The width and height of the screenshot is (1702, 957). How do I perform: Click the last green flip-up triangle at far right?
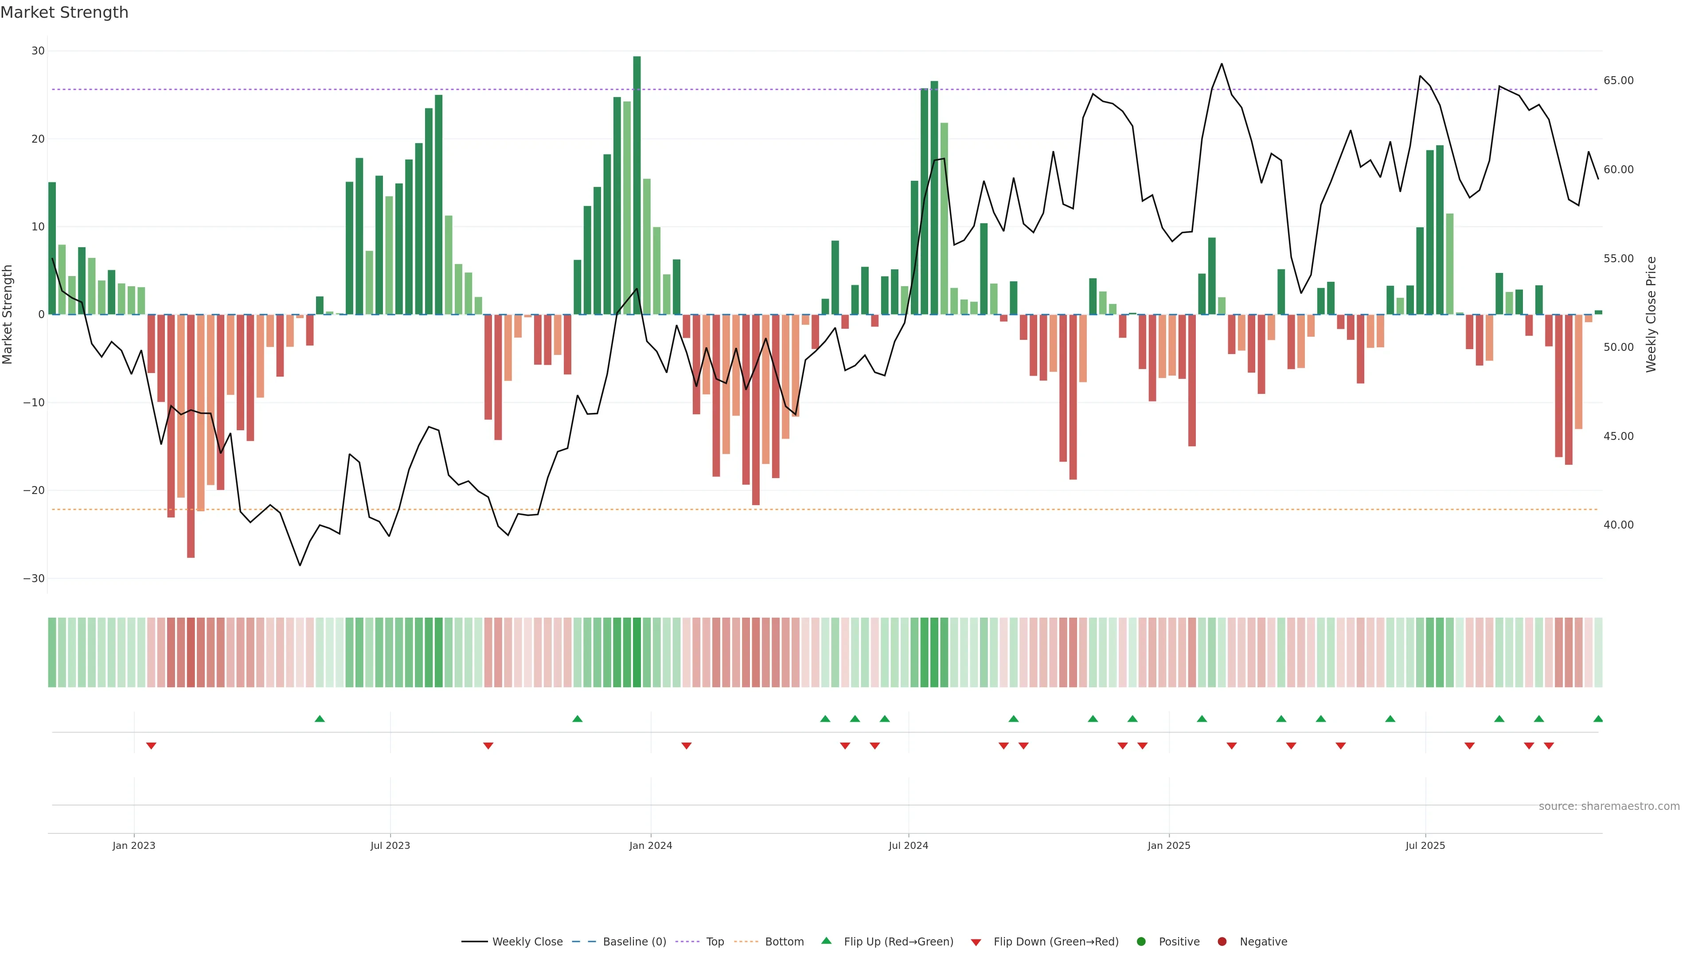click(1597, 719)
